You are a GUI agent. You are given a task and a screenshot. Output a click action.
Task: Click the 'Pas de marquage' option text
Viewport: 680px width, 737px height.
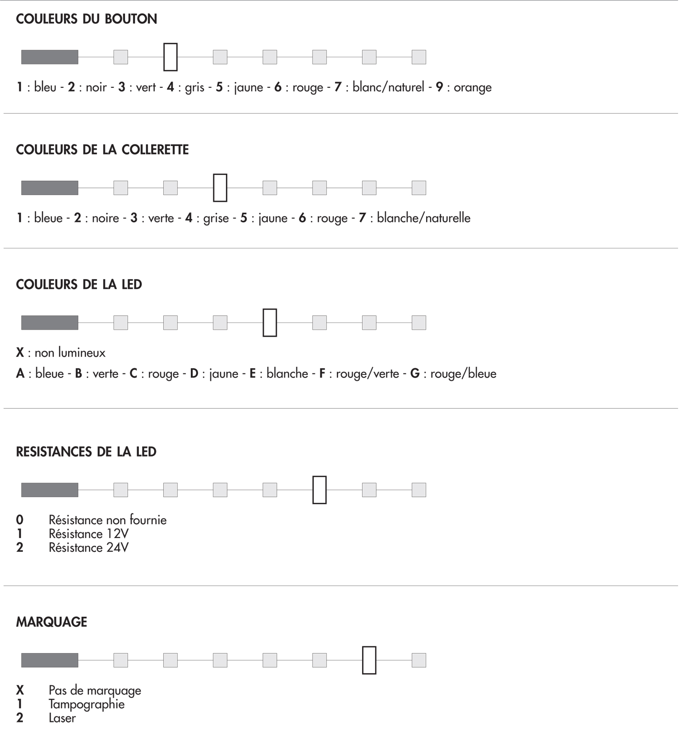[x=95, y=691]
